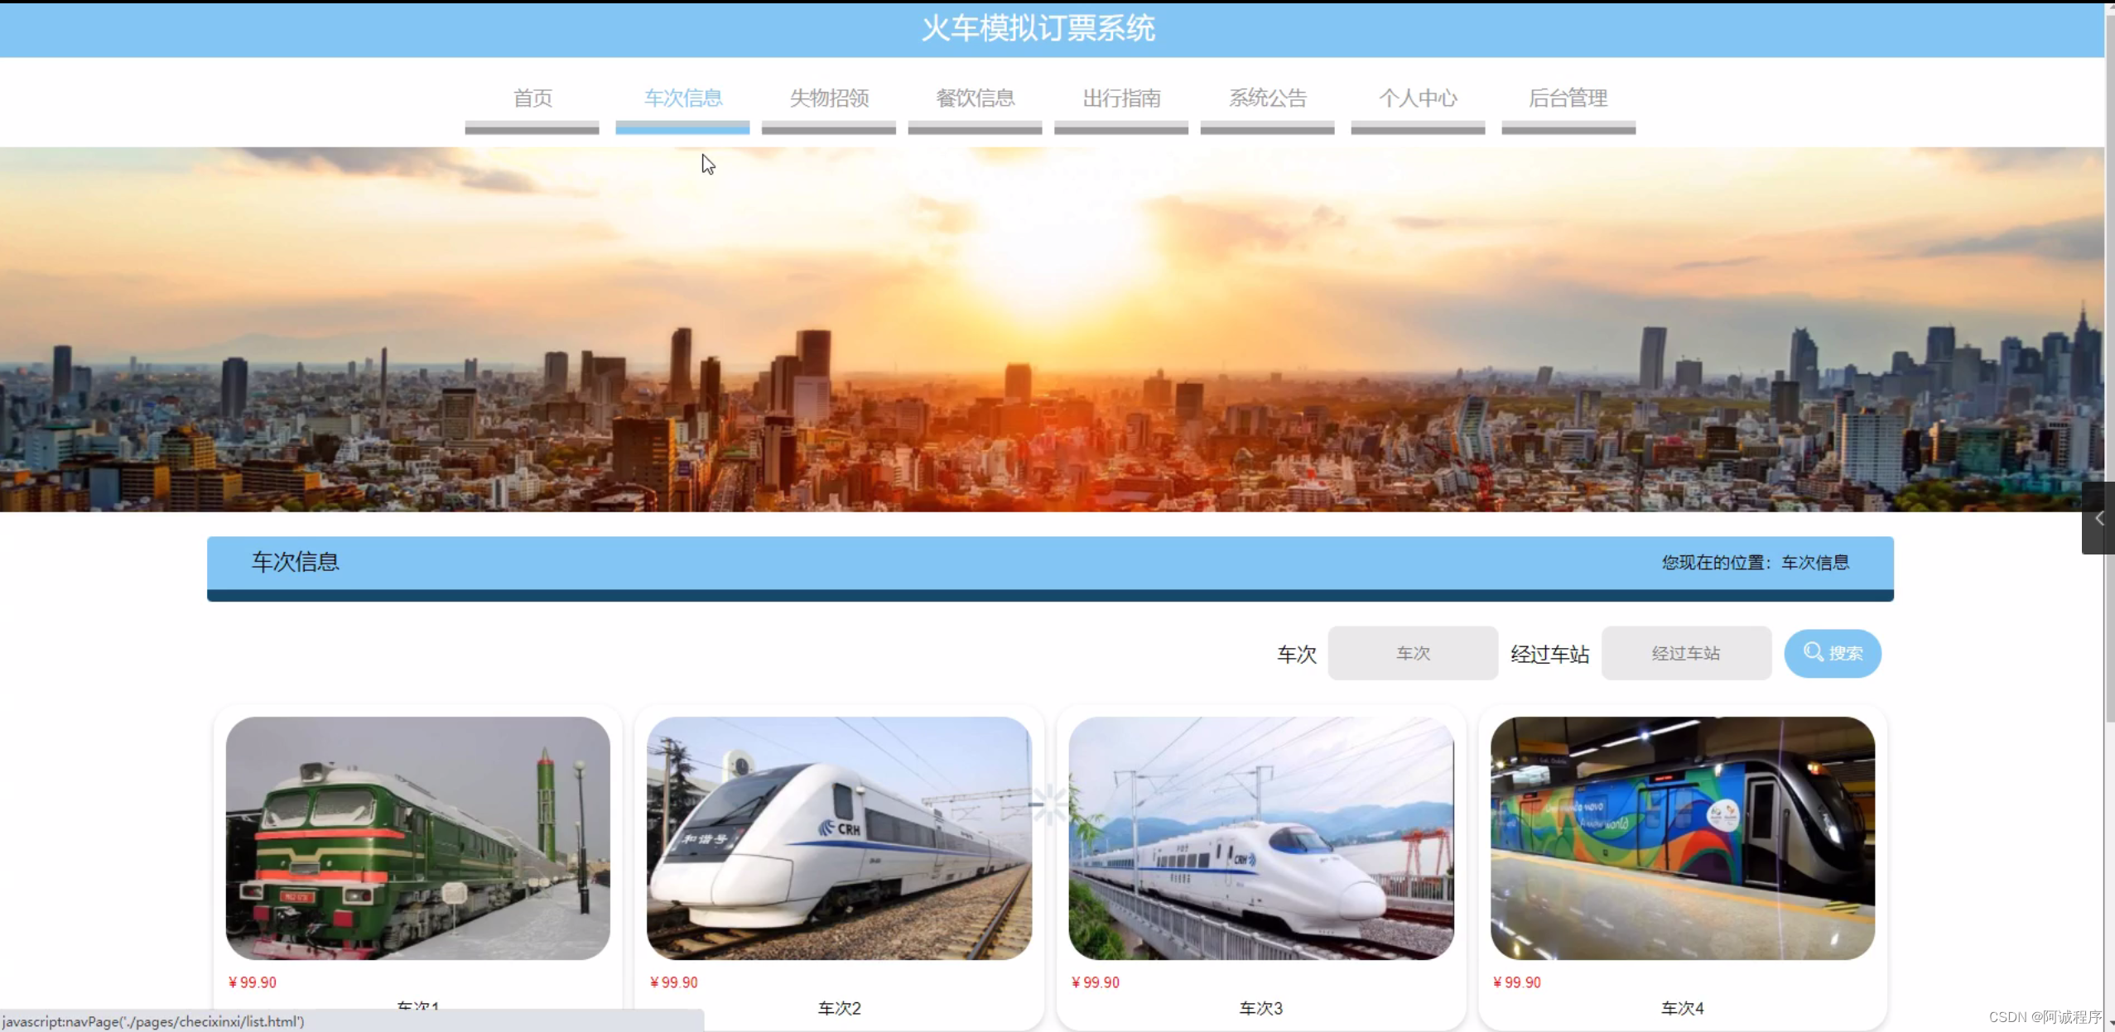
Task: Open 系统公告 system announcements
Action: point(1267,98)
